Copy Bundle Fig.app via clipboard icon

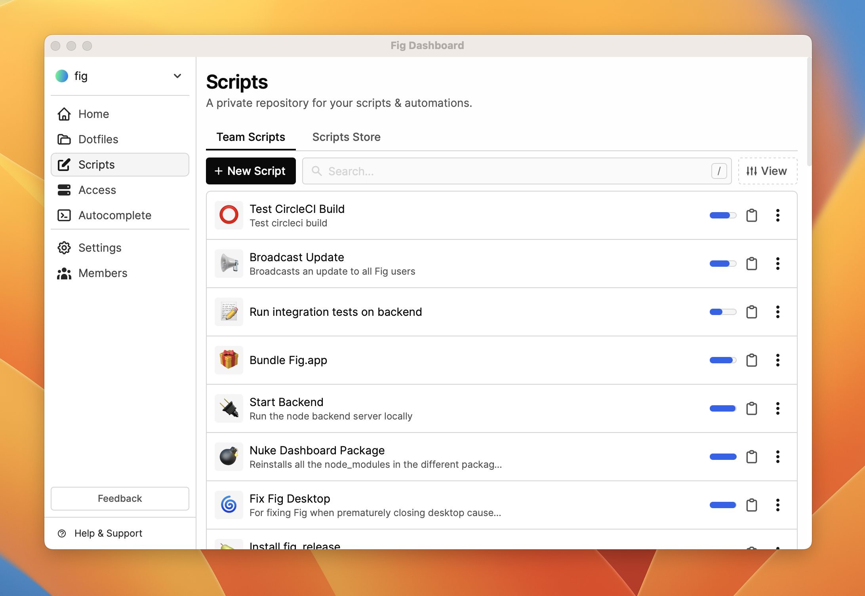pos(752,360)
